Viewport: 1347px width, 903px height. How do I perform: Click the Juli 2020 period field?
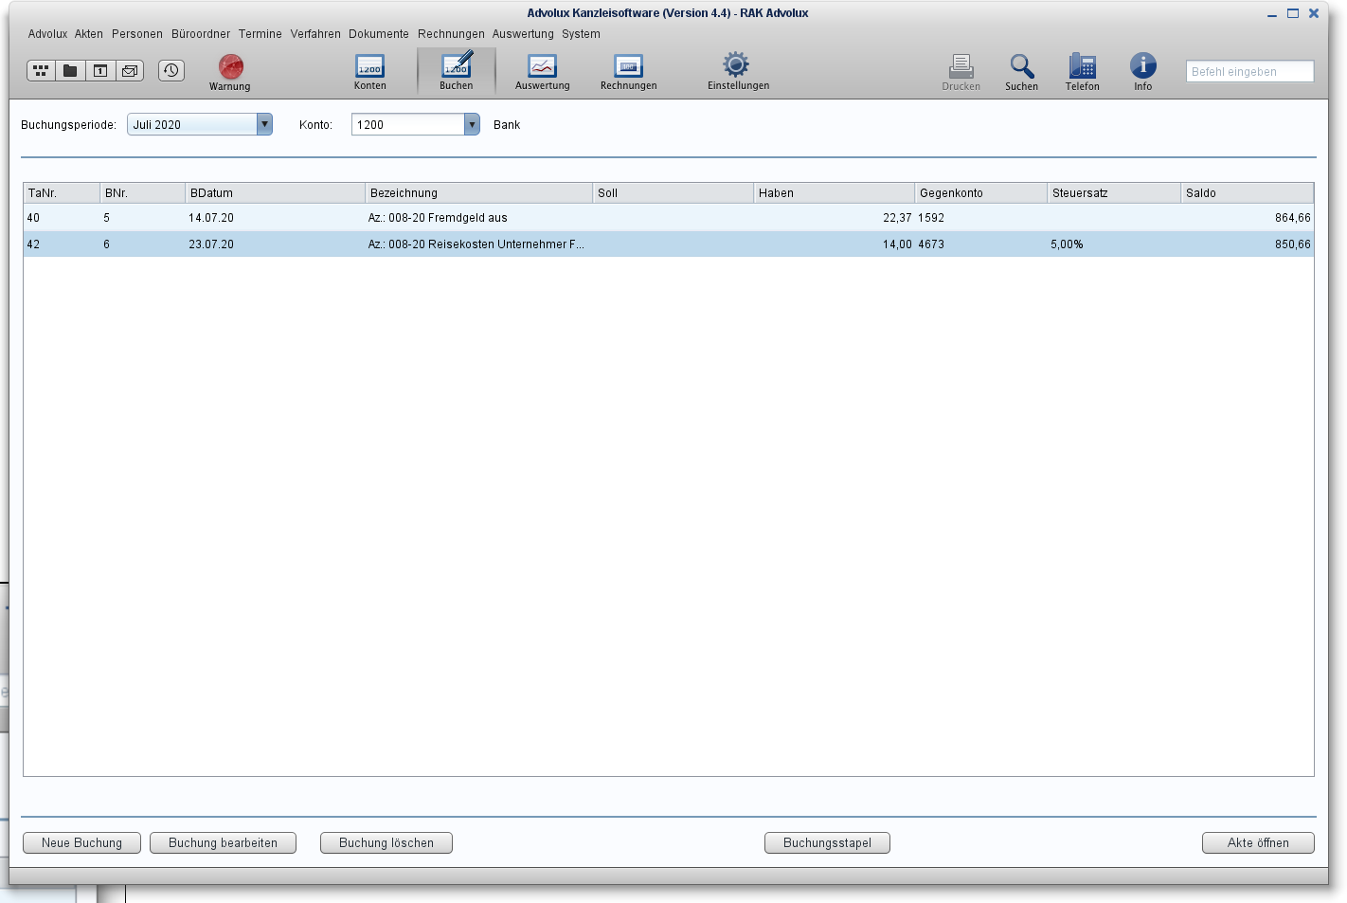tap(192, 124)
